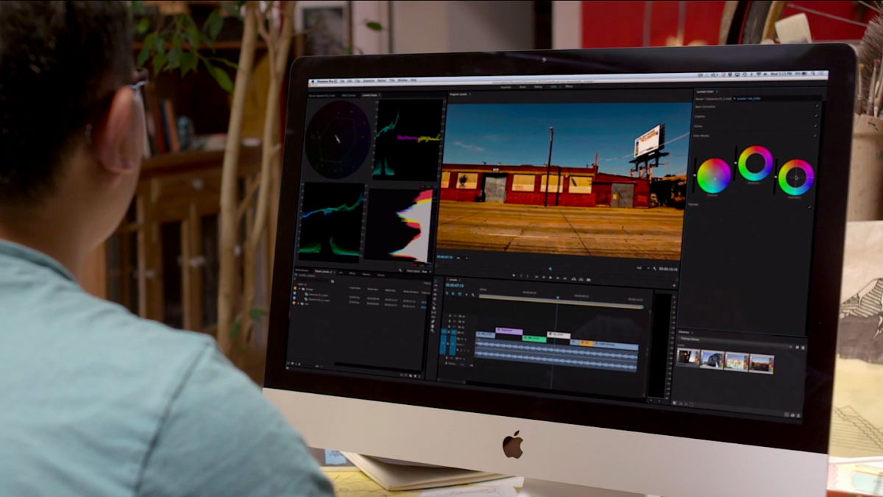
Task: Click the Midtones luminance slider
Action: coord(736,163)
